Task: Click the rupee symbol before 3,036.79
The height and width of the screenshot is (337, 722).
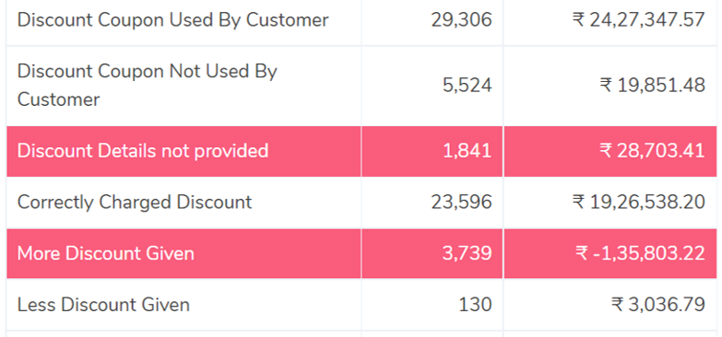Action: (618, 305)
